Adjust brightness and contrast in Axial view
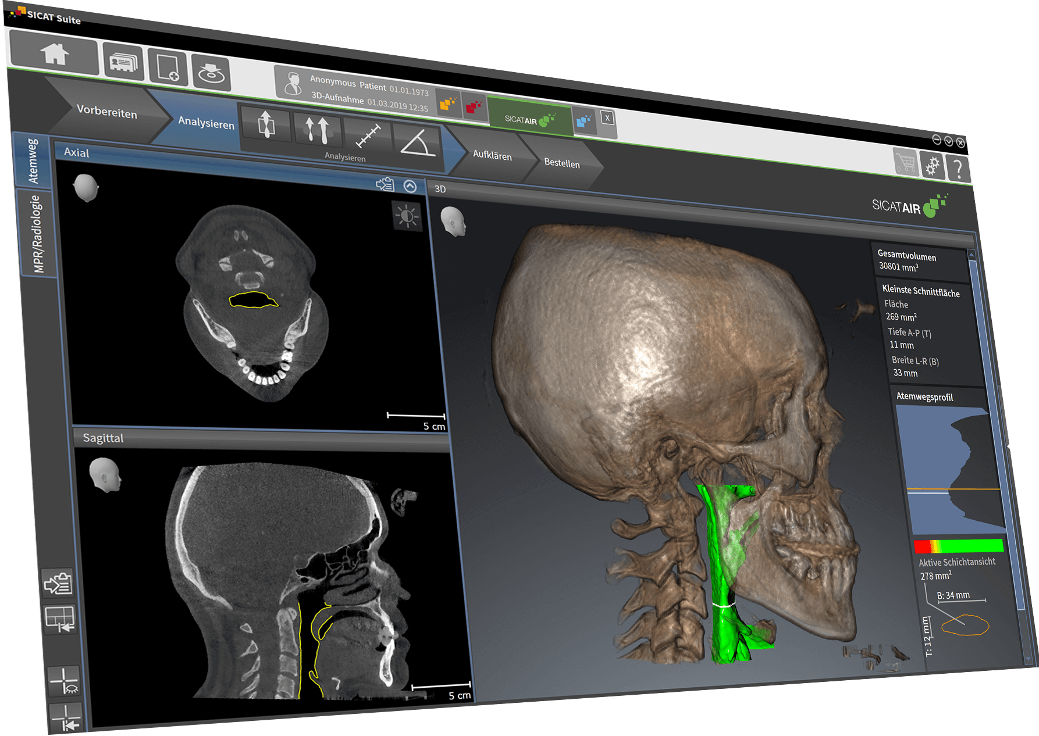1039x736 pixels. pos(407,216)
